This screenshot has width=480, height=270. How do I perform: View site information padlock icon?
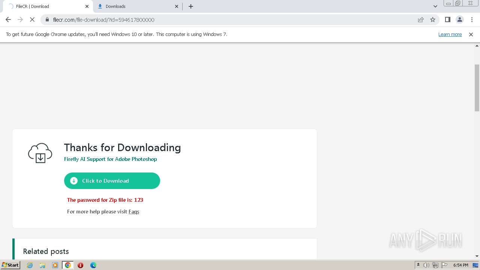[x=47, y=19]
